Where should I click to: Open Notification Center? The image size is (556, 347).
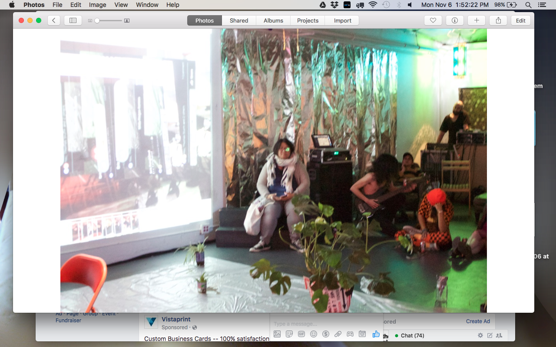[x=542, y=5]
